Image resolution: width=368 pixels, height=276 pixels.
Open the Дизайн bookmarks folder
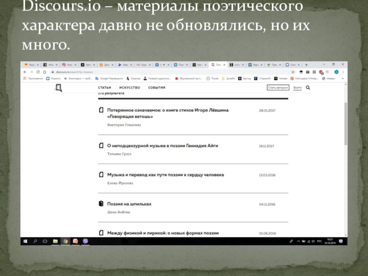pyautogui.click(x=228, y=78)
